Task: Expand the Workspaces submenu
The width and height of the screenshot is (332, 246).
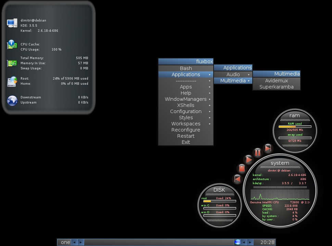Action: tap(186, 124)
